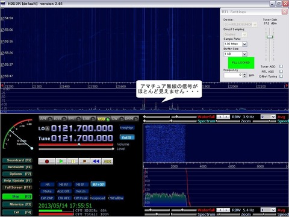Click the S-meter squelch gauge
The image size is (289, 217).
[17, 134]
